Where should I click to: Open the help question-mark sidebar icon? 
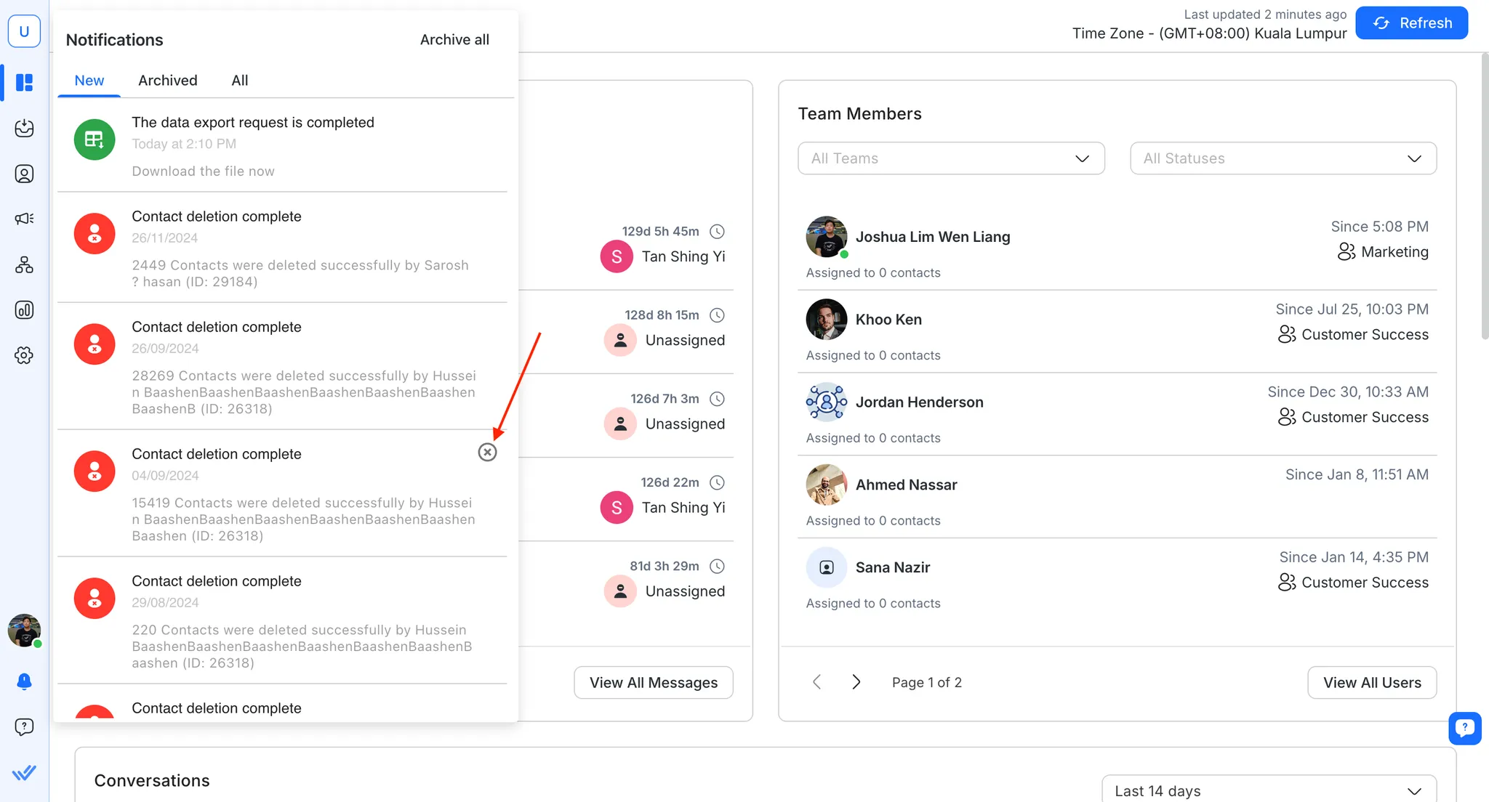[24, 726]
